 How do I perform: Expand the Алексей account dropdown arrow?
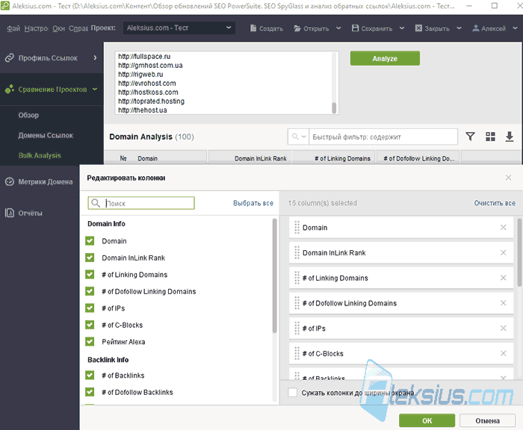pyautogui.click(x=513, y=28)
